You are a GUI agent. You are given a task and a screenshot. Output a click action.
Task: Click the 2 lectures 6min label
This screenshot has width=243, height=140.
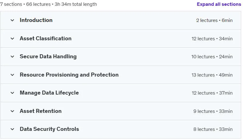(x=214, y=20)
